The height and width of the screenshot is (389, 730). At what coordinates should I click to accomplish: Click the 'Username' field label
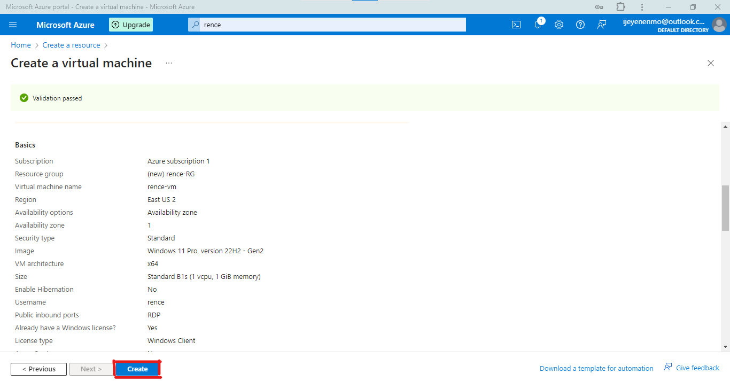click(30, 302)
